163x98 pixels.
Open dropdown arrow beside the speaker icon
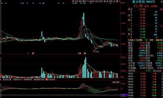coord(119,1)
